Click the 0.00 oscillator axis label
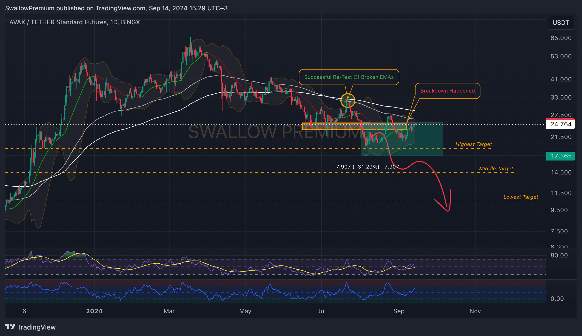The width and height of the screenshot is (582, 336). click(x=557, y=299)
